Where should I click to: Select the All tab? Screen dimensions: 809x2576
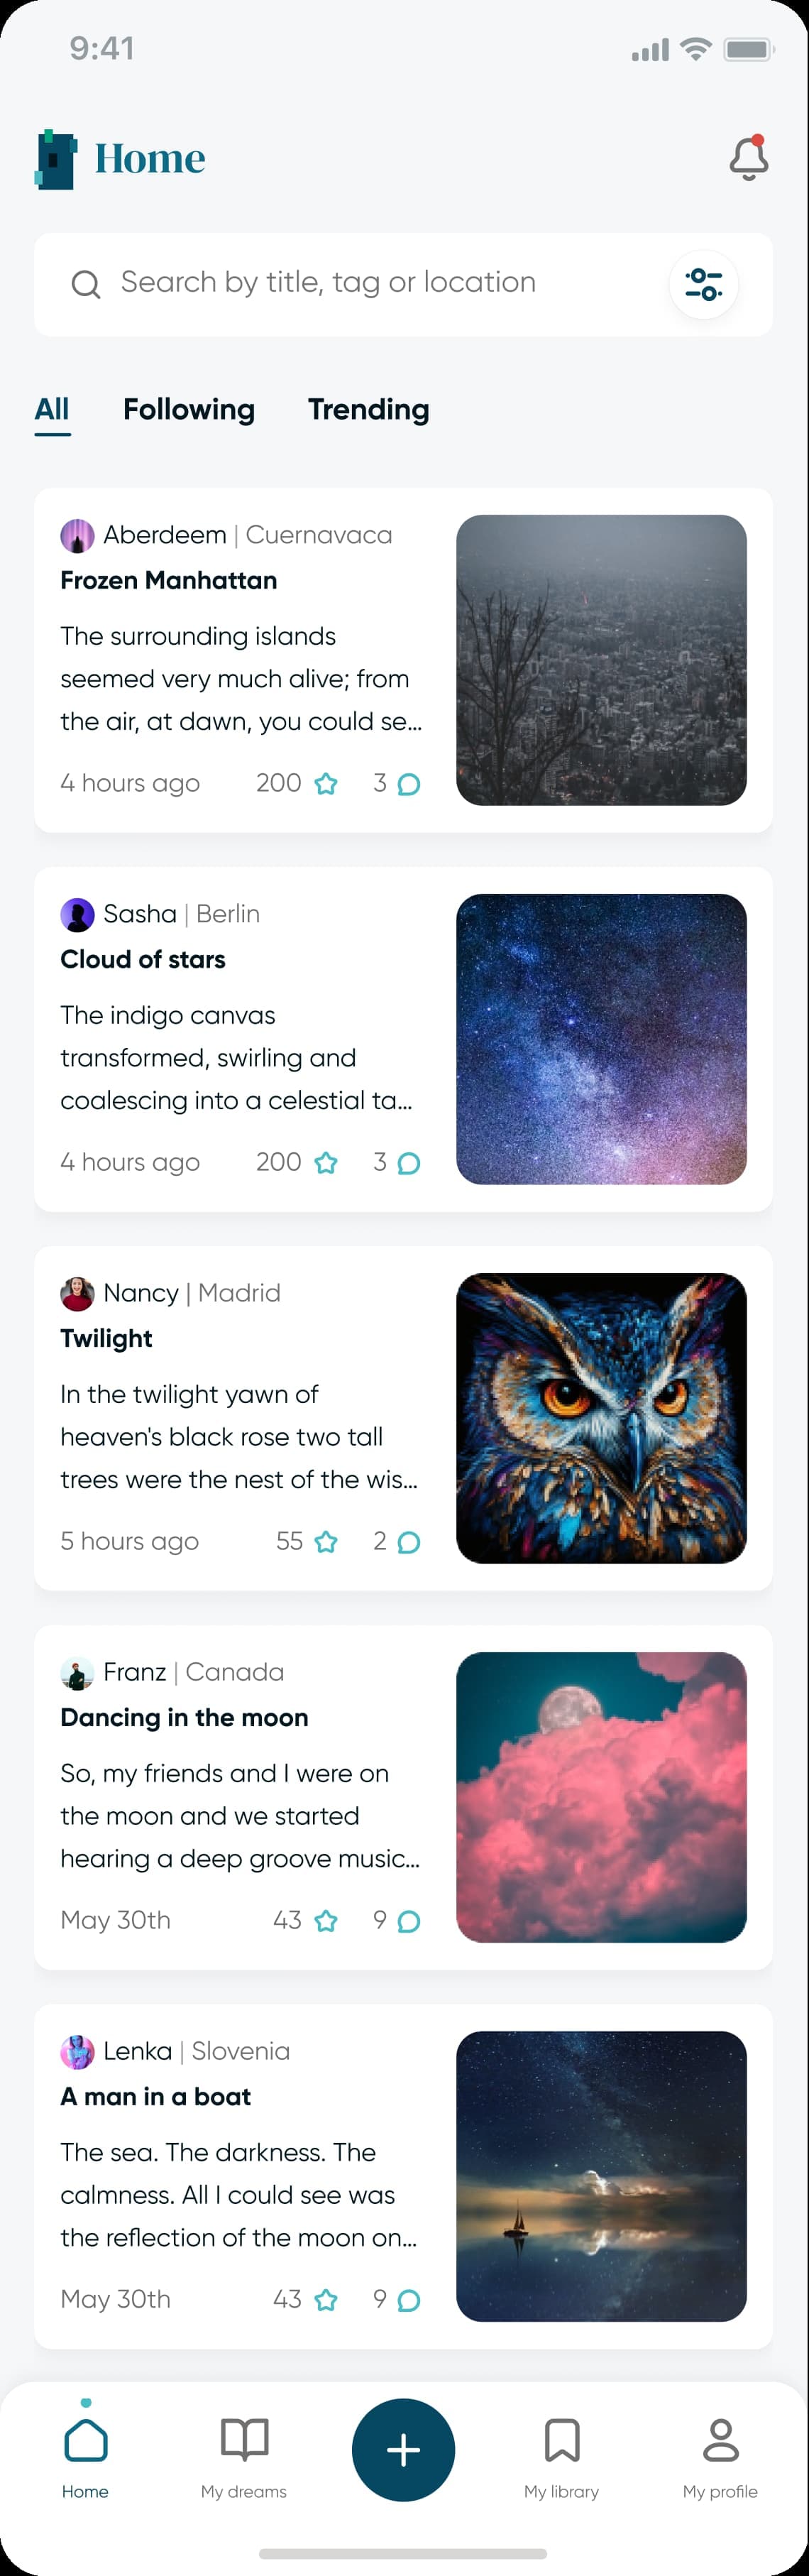[52, 409]
